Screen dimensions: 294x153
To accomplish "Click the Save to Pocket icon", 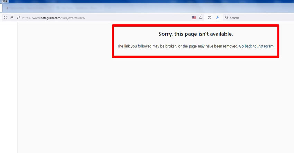I will pyautogui.click(x=210, y=18).
